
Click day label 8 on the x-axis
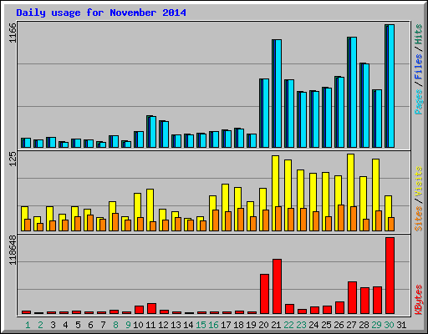click(115, 325)
